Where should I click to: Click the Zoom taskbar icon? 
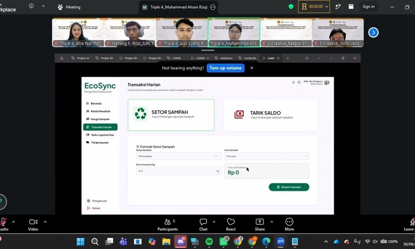click(281, 241)
